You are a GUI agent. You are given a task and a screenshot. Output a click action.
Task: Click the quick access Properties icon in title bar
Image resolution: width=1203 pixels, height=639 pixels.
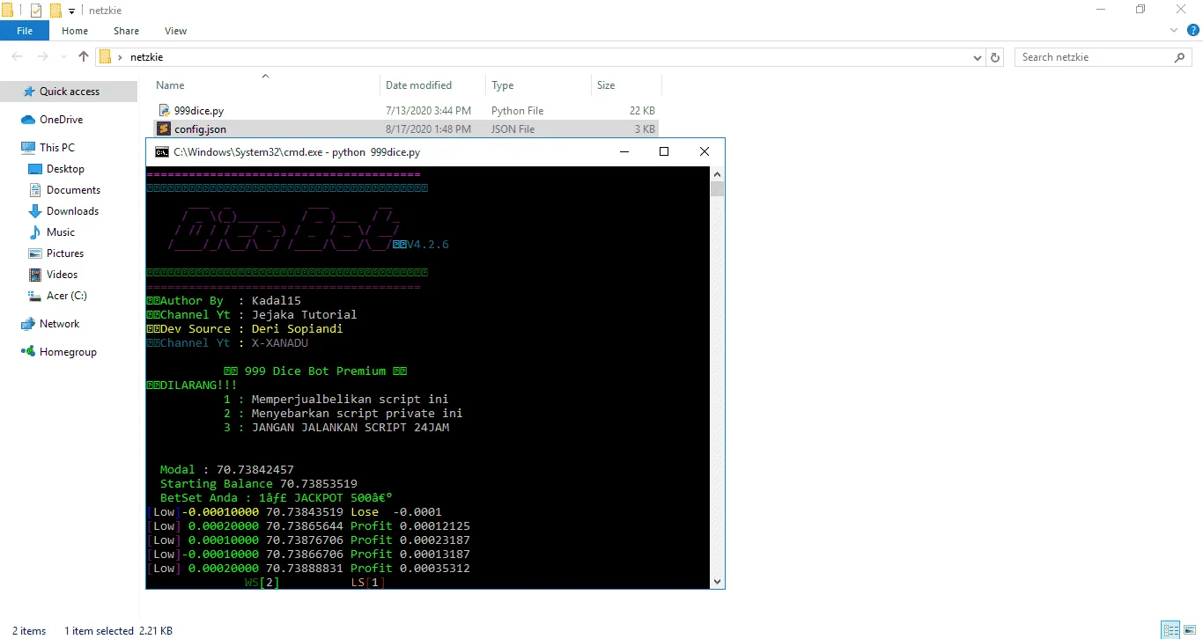[36, 11]
